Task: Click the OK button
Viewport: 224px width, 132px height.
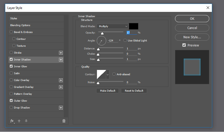Action: [192, 18]
